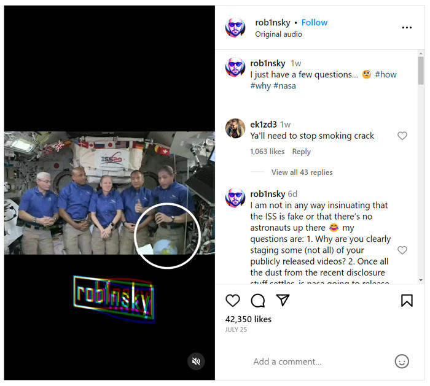Save post with bookmark icon
The width and height of the screenshot is (430, 386).
coord(407,301)
